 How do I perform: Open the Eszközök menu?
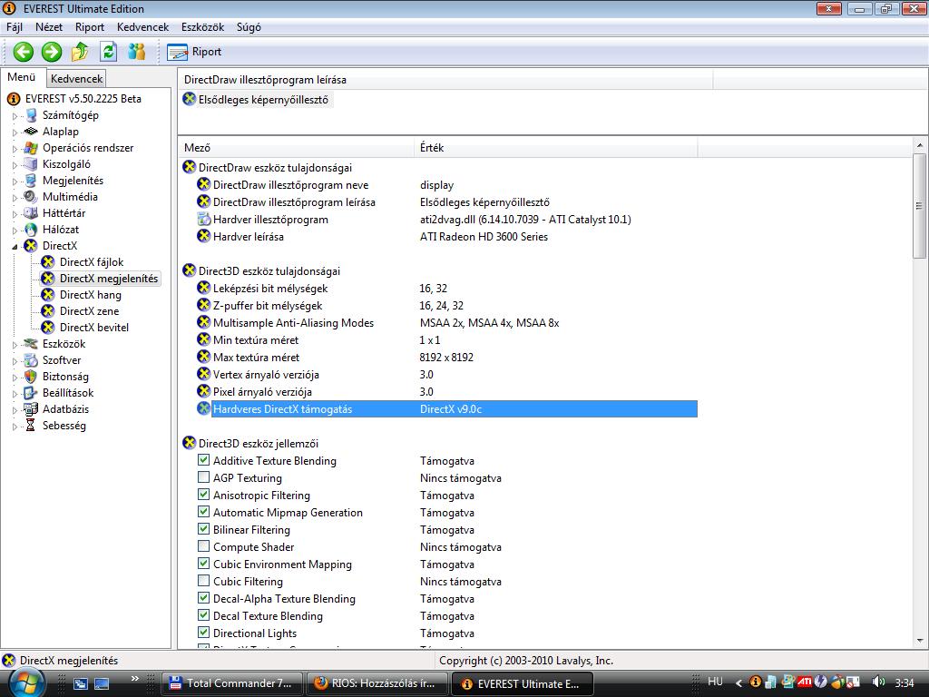click(202, 27)
